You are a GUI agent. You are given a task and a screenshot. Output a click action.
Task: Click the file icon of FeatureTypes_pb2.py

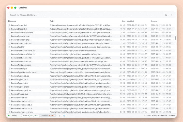9,90
